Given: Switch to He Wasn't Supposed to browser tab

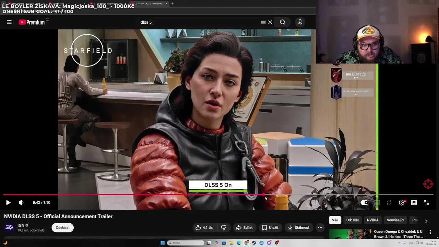Looking at the screenshot, I should pos(108,3).
